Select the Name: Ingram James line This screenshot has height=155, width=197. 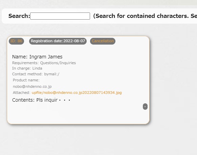tap(37, 57)
